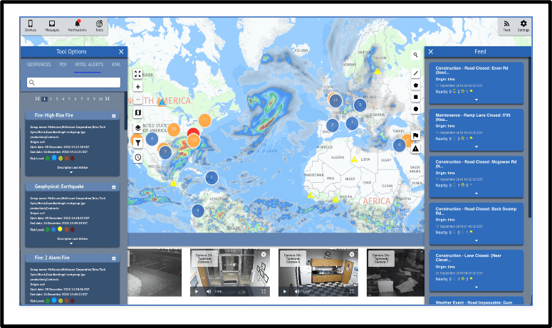
Task: Close the Tool Options panel
Action: coord(121,52)
